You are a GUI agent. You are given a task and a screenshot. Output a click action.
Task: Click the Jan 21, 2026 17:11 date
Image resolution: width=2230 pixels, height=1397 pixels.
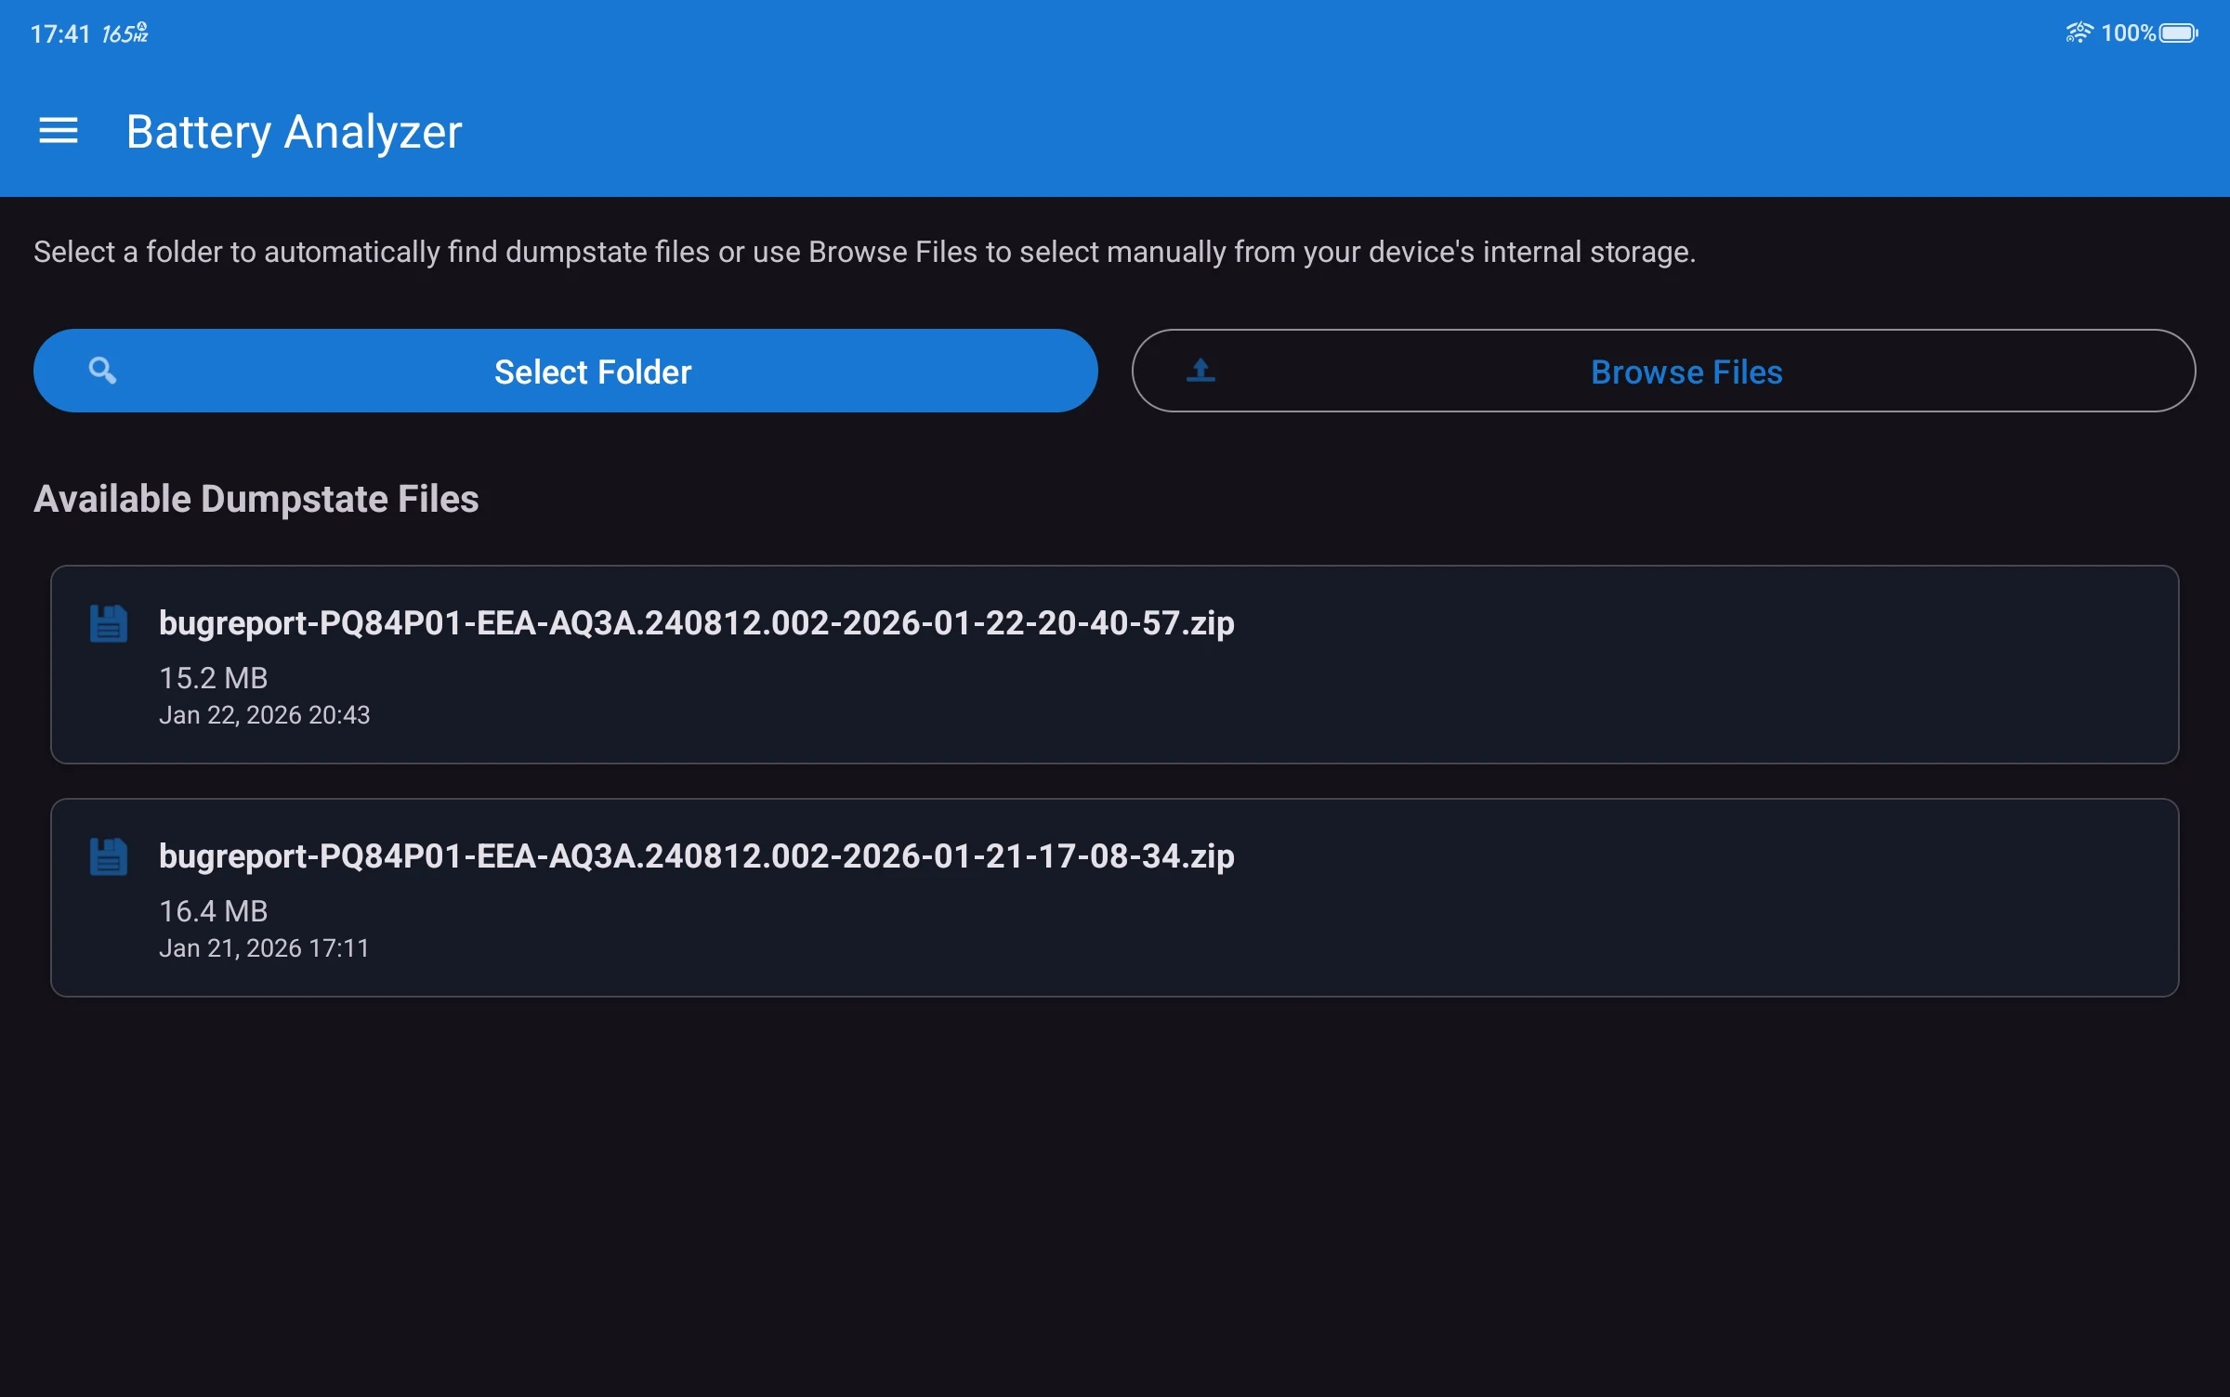click(264, 948)
